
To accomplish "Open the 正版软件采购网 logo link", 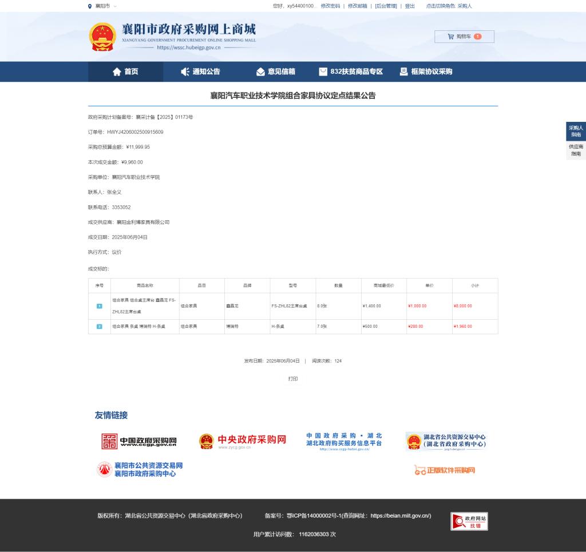I will (x=445, y=470).
